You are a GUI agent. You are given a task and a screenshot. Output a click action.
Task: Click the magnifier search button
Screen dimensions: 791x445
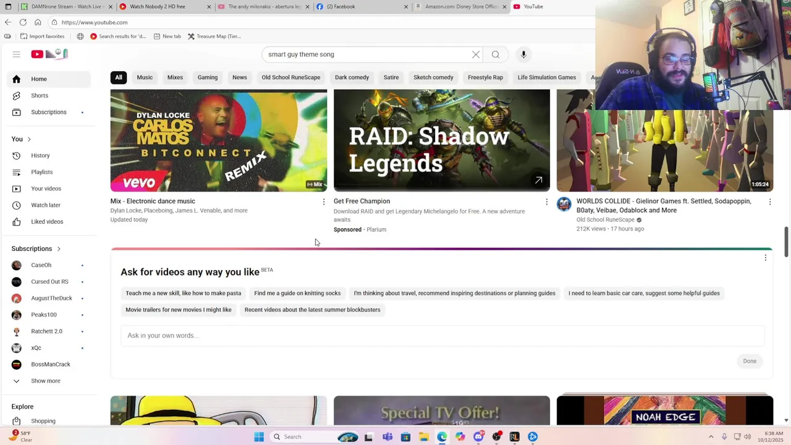point(496,54)
